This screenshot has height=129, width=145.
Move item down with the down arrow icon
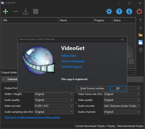point(140,28)
